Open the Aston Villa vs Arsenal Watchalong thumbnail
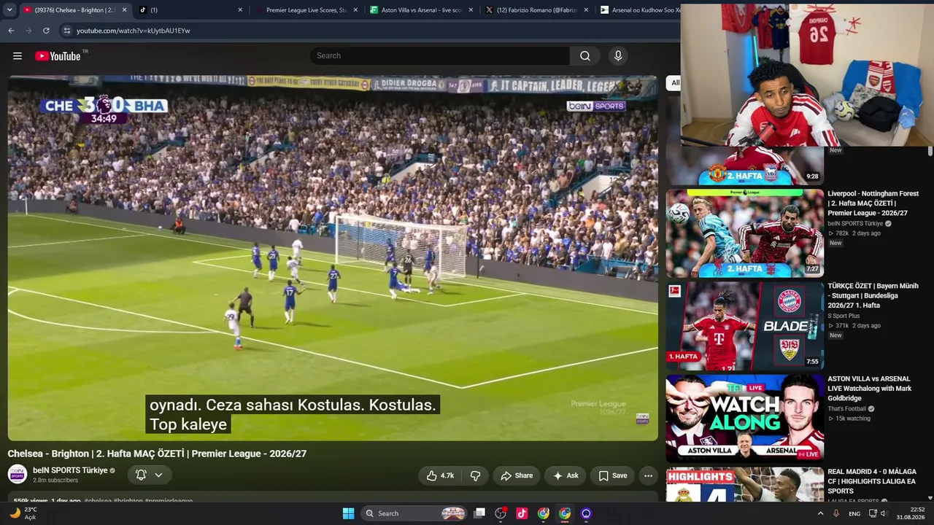The height and width of the screenshot is (525, 934). click(745, 419)
